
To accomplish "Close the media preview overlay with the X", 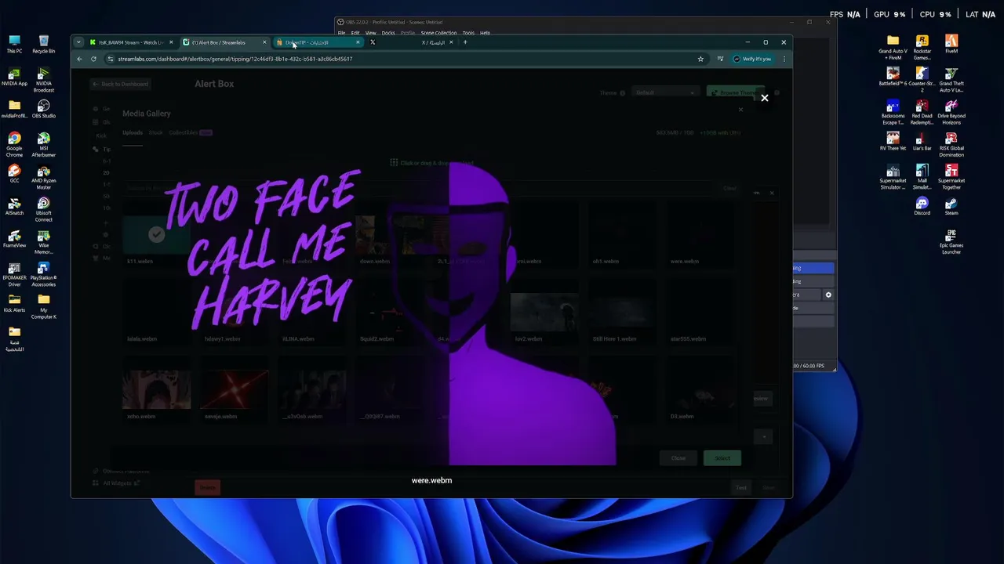I will (765, 98).
